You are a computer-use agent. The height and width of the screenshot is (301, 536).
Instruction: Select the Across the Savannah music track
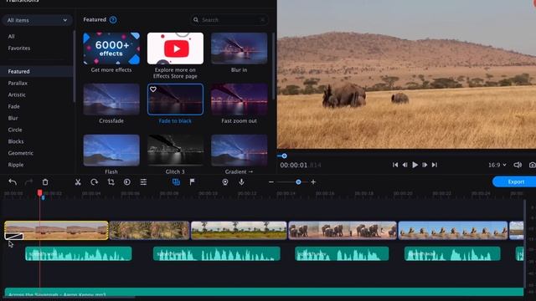tap(264, 293)
